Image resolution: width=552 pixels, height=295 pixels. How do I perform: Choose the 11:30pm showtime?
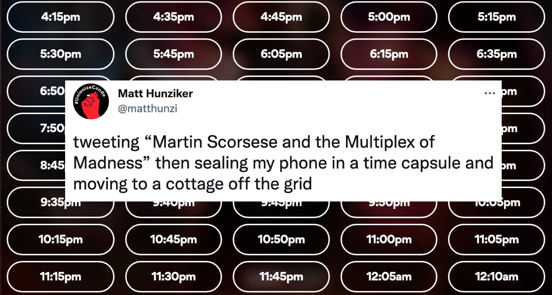173,276
